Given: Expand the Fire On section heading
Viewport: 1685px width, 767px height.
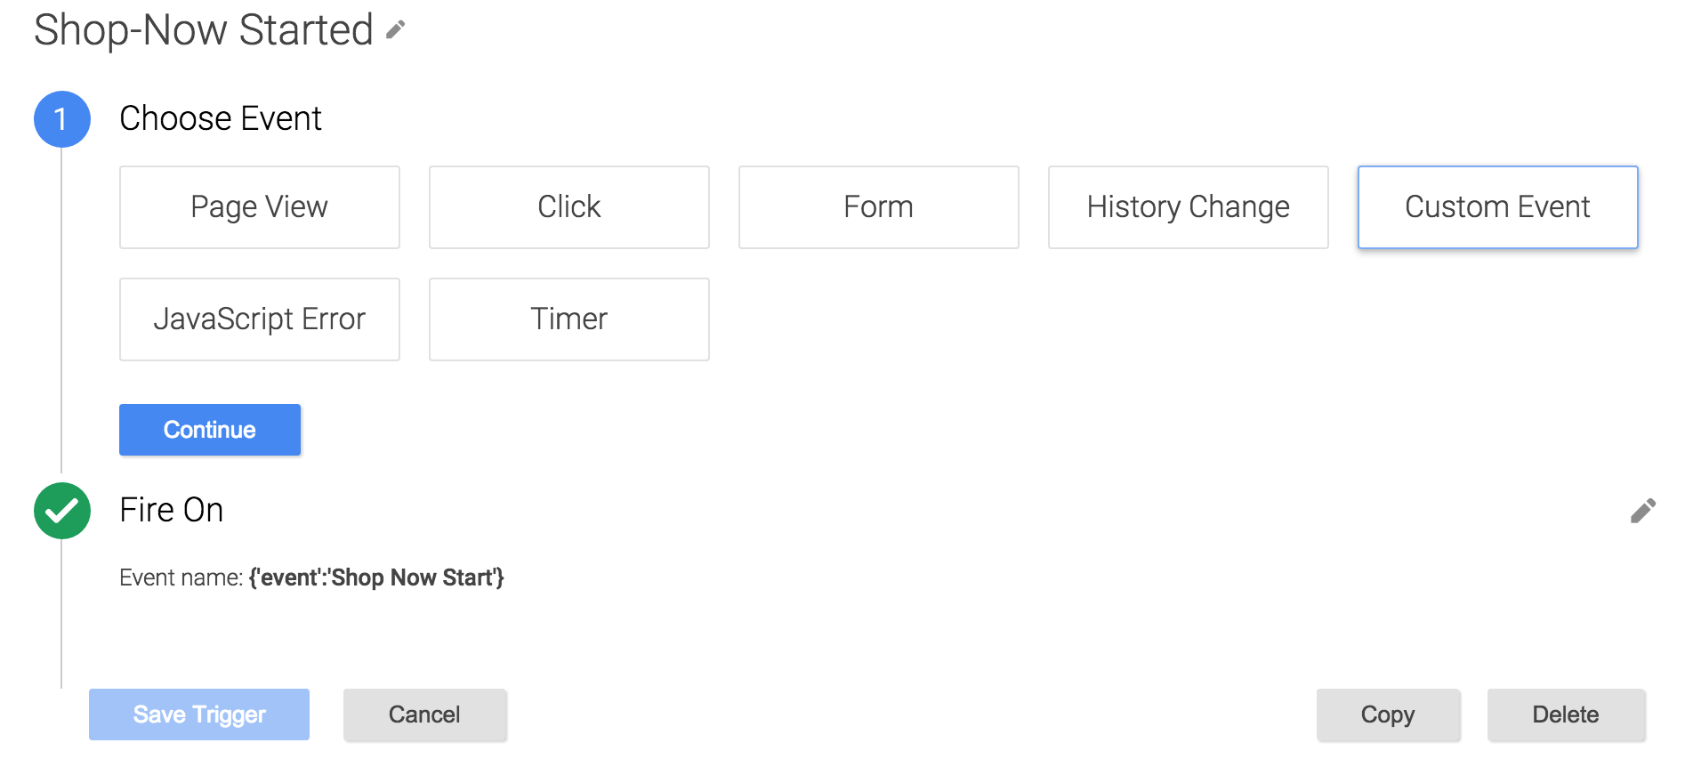Looking at the screenshot, I should pos(172,510).
